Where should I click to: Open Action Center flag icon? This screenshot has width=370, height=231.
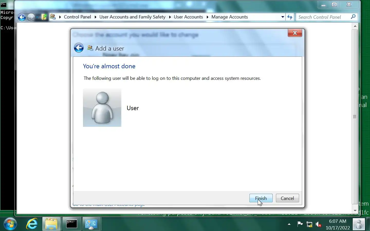[300, 224]
